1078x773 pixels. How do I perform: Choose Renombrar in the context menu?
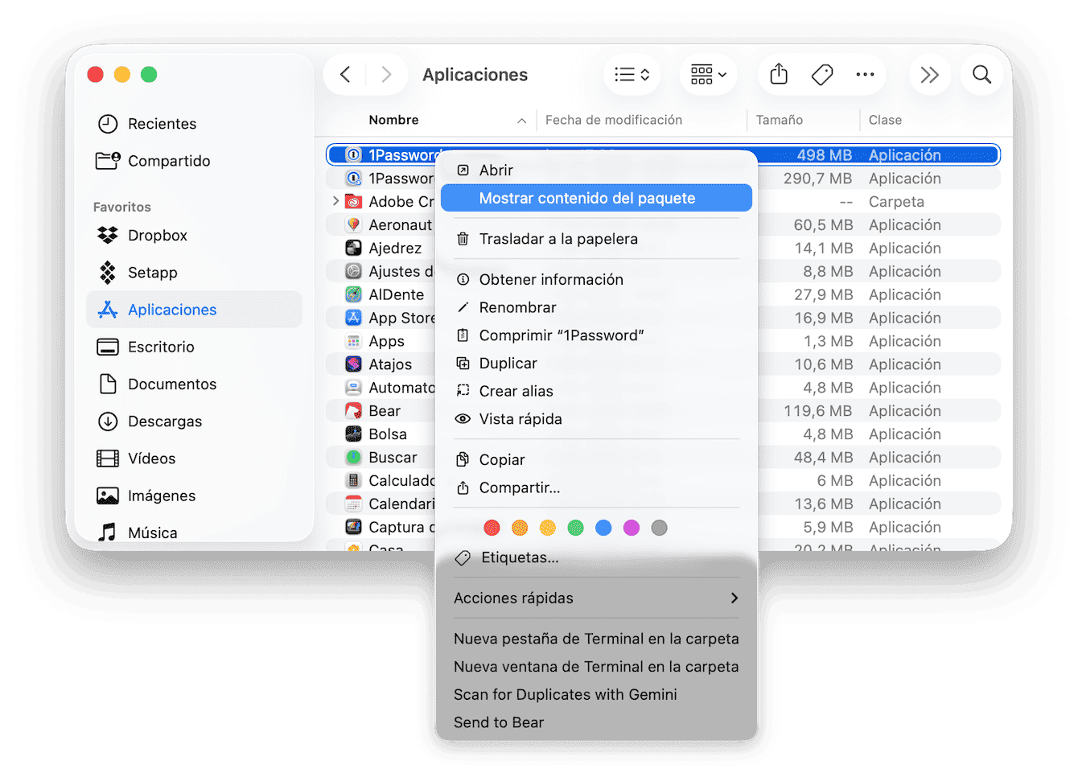pos(596,308)
